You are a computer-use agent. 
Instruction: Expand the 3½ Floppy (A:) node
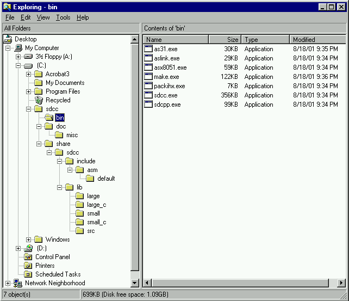(18, 57)
